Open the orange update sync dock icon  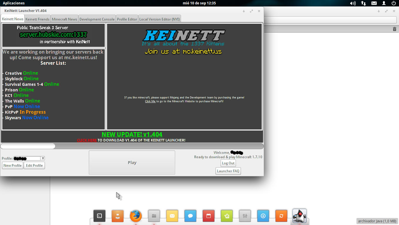click(x=281, y=216)
